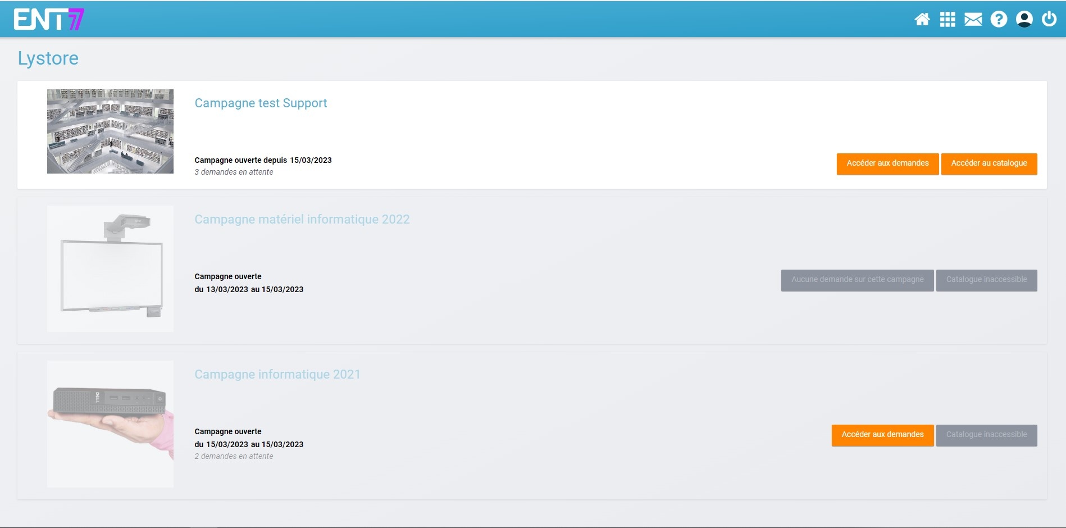This screenshot has width=1066, height=528.
Task: Access requests for Campagne informatique 2021
Action: [882, 435]
